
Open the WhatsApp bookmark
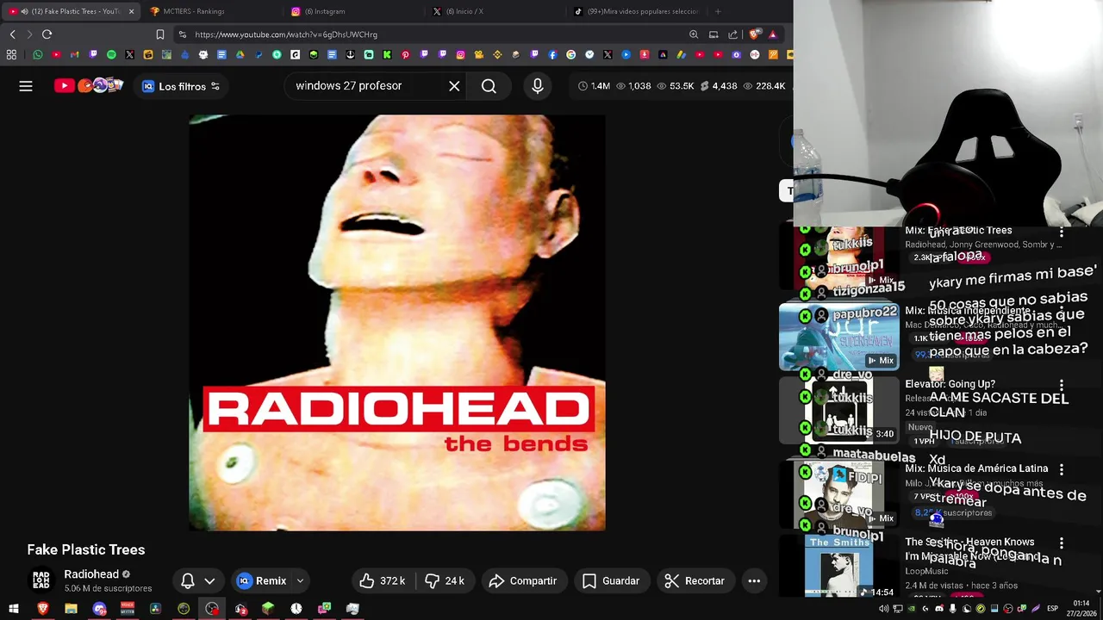coord(37,54)
